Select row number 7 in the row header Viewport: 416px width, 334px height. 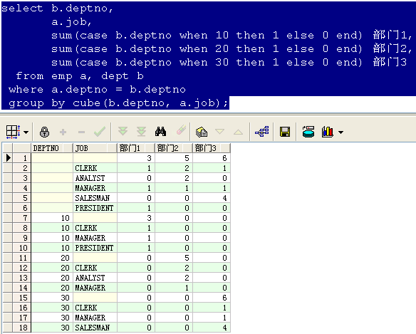pos(22,218)
